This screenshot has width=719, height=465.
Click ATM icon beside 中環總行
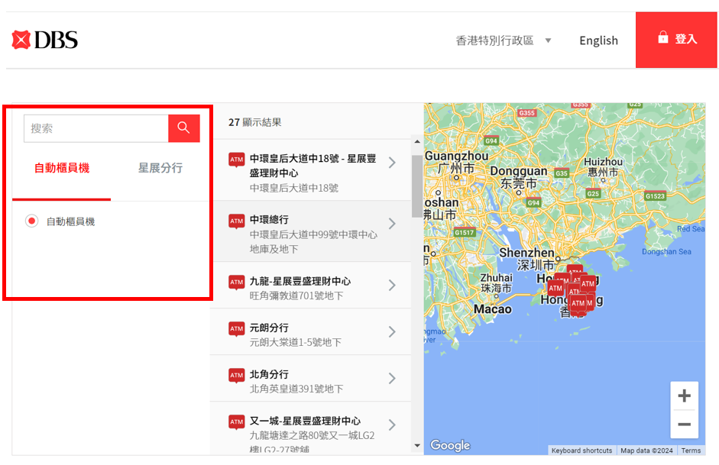click(x=236, y=221)
